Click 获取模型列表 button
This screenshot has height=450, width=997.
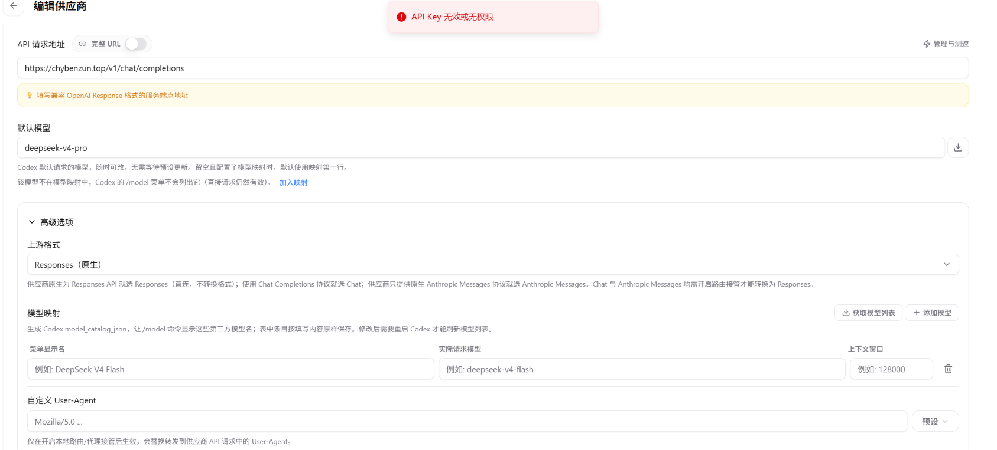click(868, 313)
